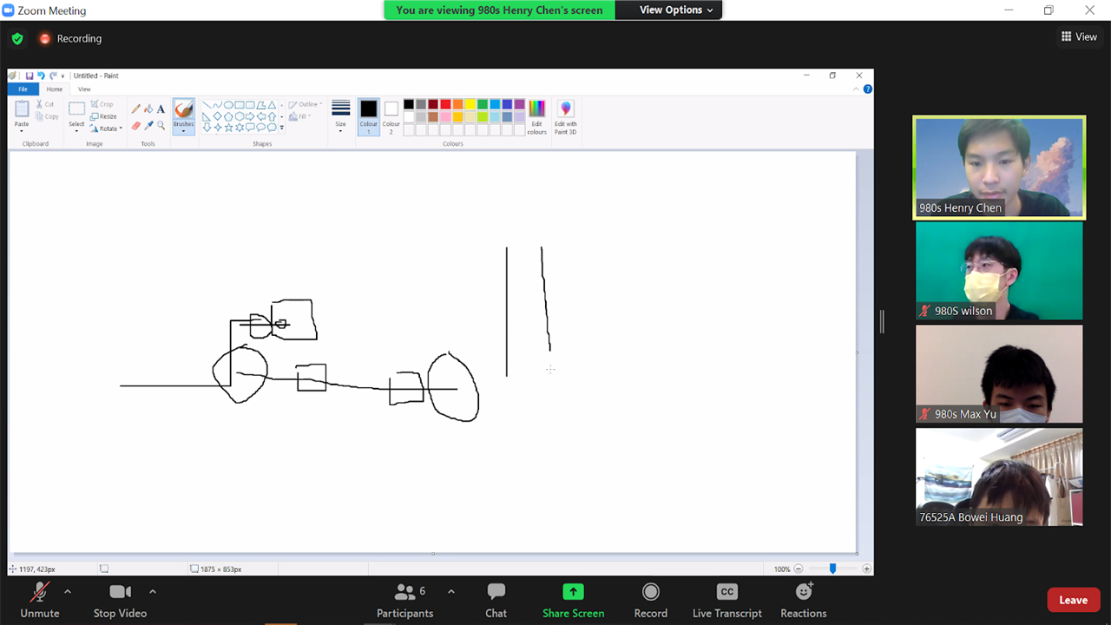This screenshot has height=625, width=1111.
Task: Click the panel resize handle beside the video strip
Action: 882,321
